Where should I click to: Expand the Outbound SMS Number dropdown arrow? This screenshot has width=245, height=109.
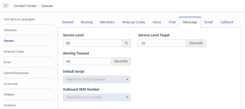tap(127, 97)
